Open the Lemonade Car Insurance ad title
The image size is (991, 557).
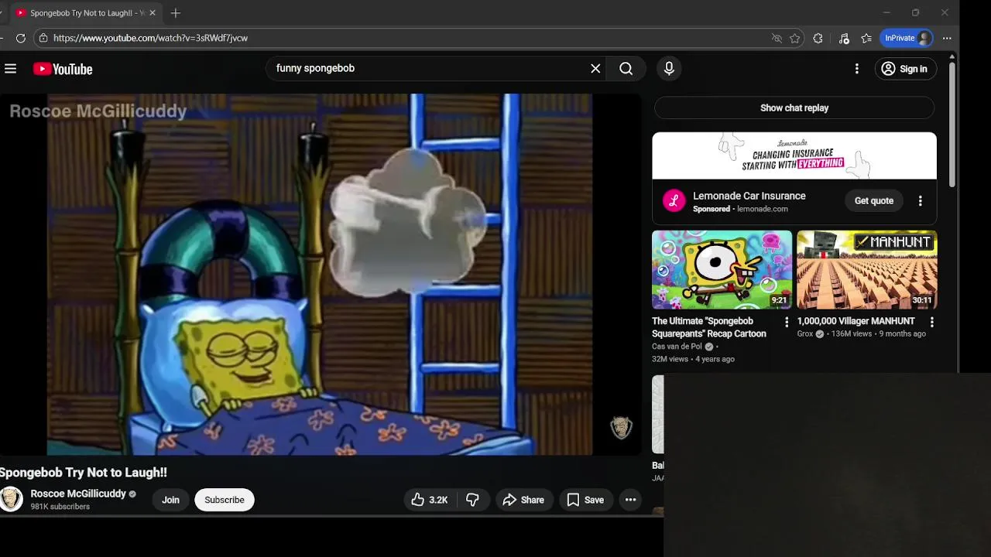(749, 196)
